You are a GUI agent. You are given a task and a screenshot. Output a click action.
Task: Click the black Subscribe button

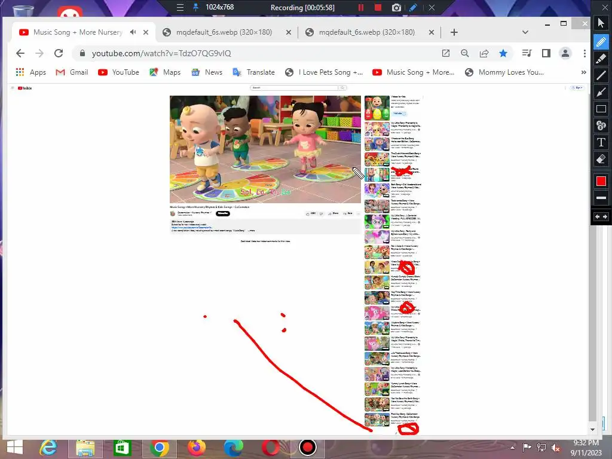point(223,213)
